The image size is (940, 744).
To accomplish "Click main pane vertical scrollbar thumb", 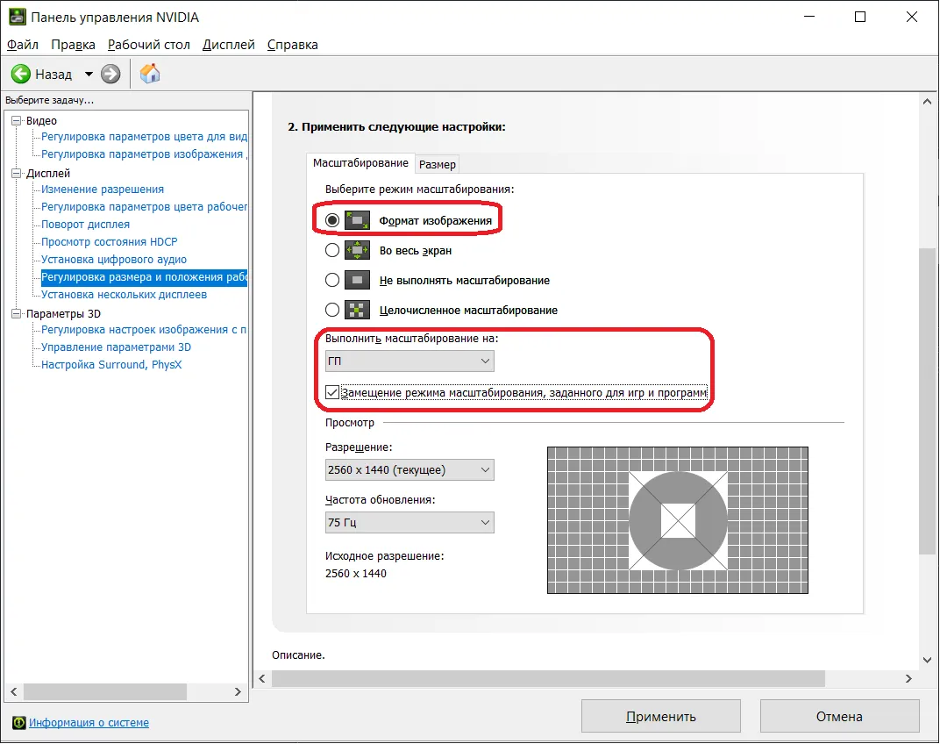I will coord(927,401).
